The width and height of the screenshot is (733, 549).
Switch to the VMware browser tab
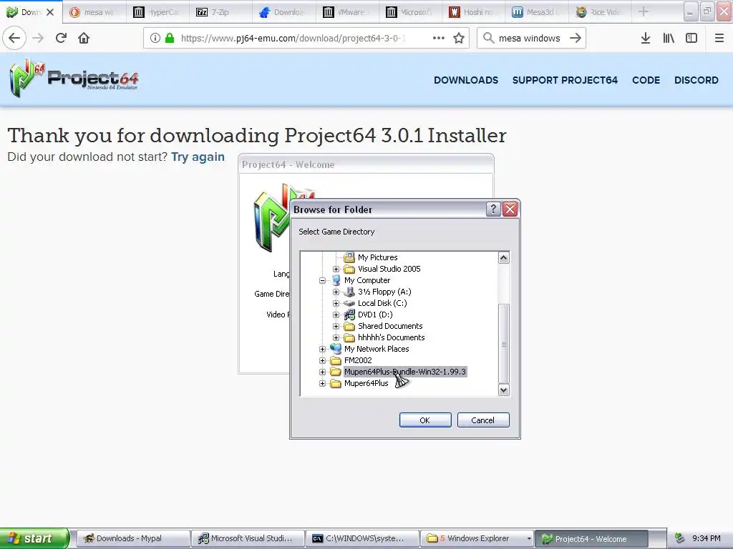[347, 12]
